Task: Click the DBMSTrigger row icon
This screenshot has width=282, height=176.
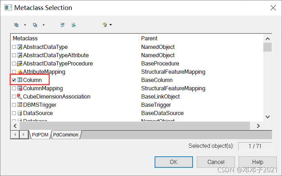Action: pos(20,105)
